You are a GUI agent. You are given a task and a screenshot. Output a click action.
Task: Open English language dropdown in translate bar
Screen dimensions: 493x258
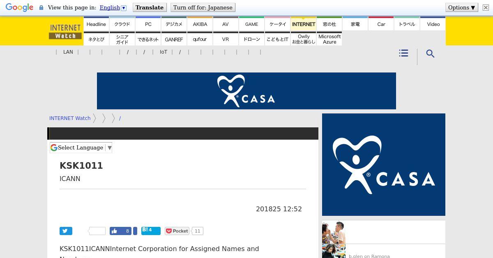pyautogui.click(x=113, y=7)
